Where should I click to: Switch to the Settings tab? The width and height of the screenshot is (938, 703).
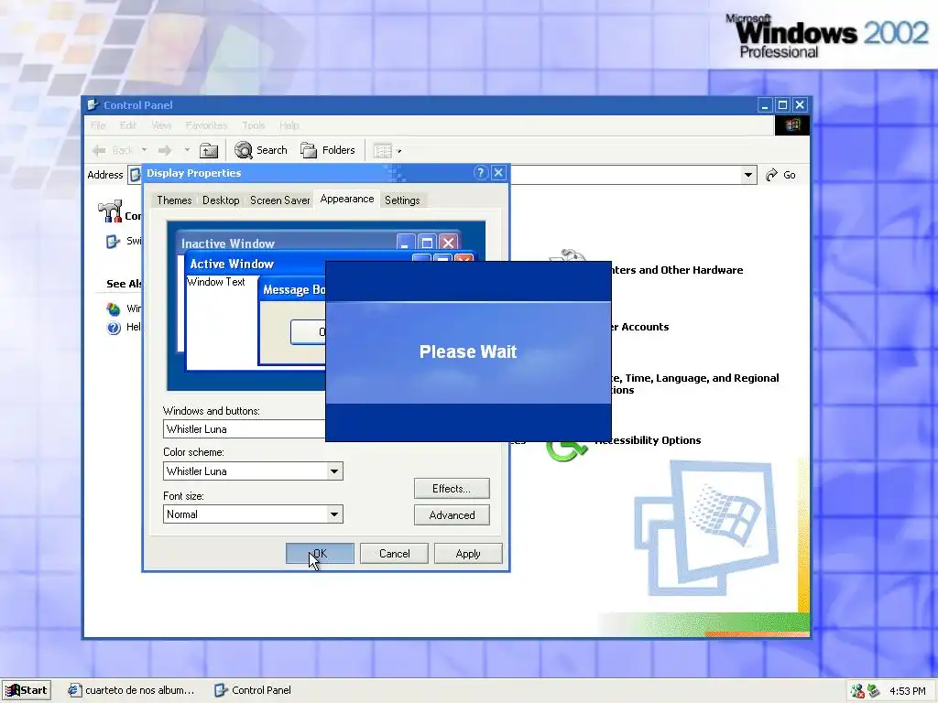(x=402, y=200)
